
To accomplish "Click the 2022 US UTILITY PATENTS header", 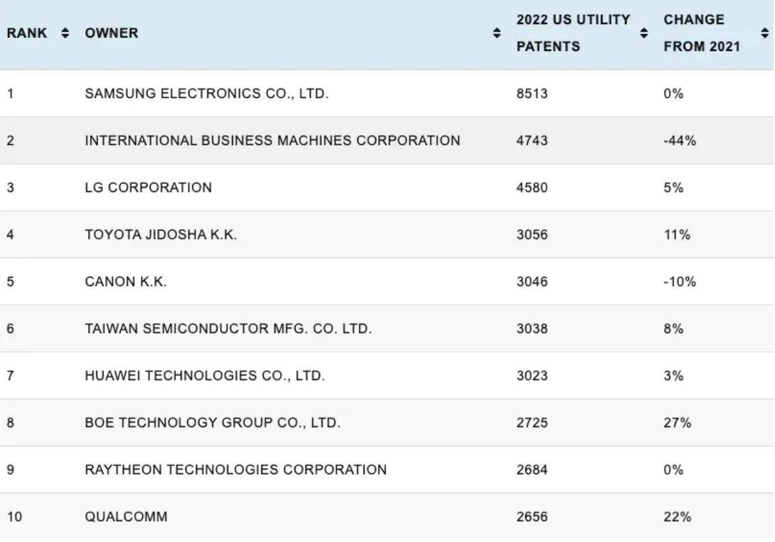I will point(573,34).
